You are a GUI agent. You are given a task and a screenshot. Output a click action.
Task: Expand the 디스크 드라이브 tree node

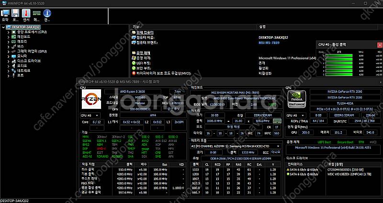pos(8,61)
